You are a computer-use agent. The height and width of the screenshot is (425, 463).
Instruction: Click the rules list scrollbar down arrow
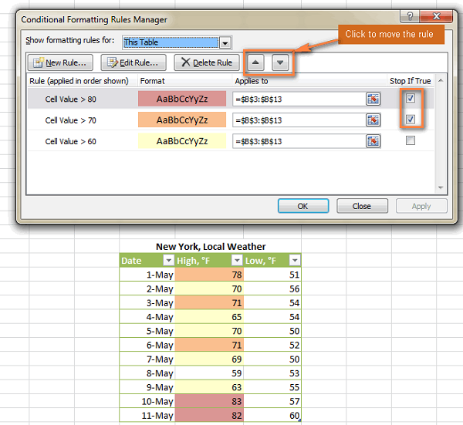point(441,187)
